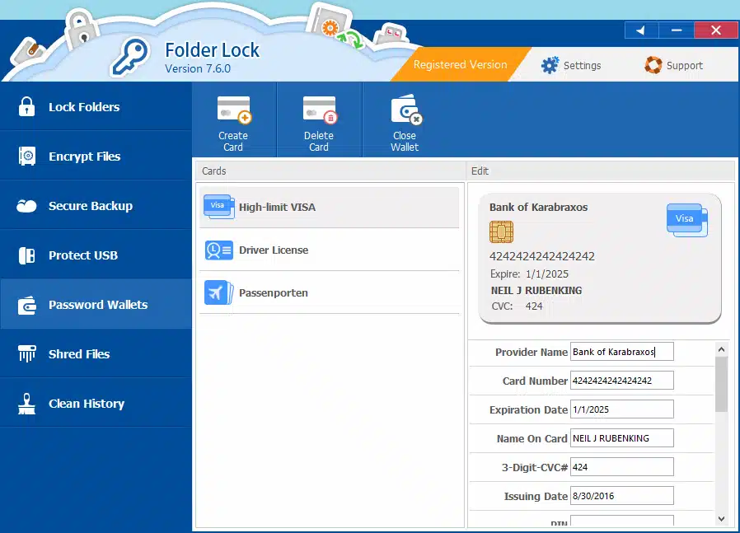This screenshot has height=533, width=740.
Task: Click the back arrow button in title bar
Action: 640,30
